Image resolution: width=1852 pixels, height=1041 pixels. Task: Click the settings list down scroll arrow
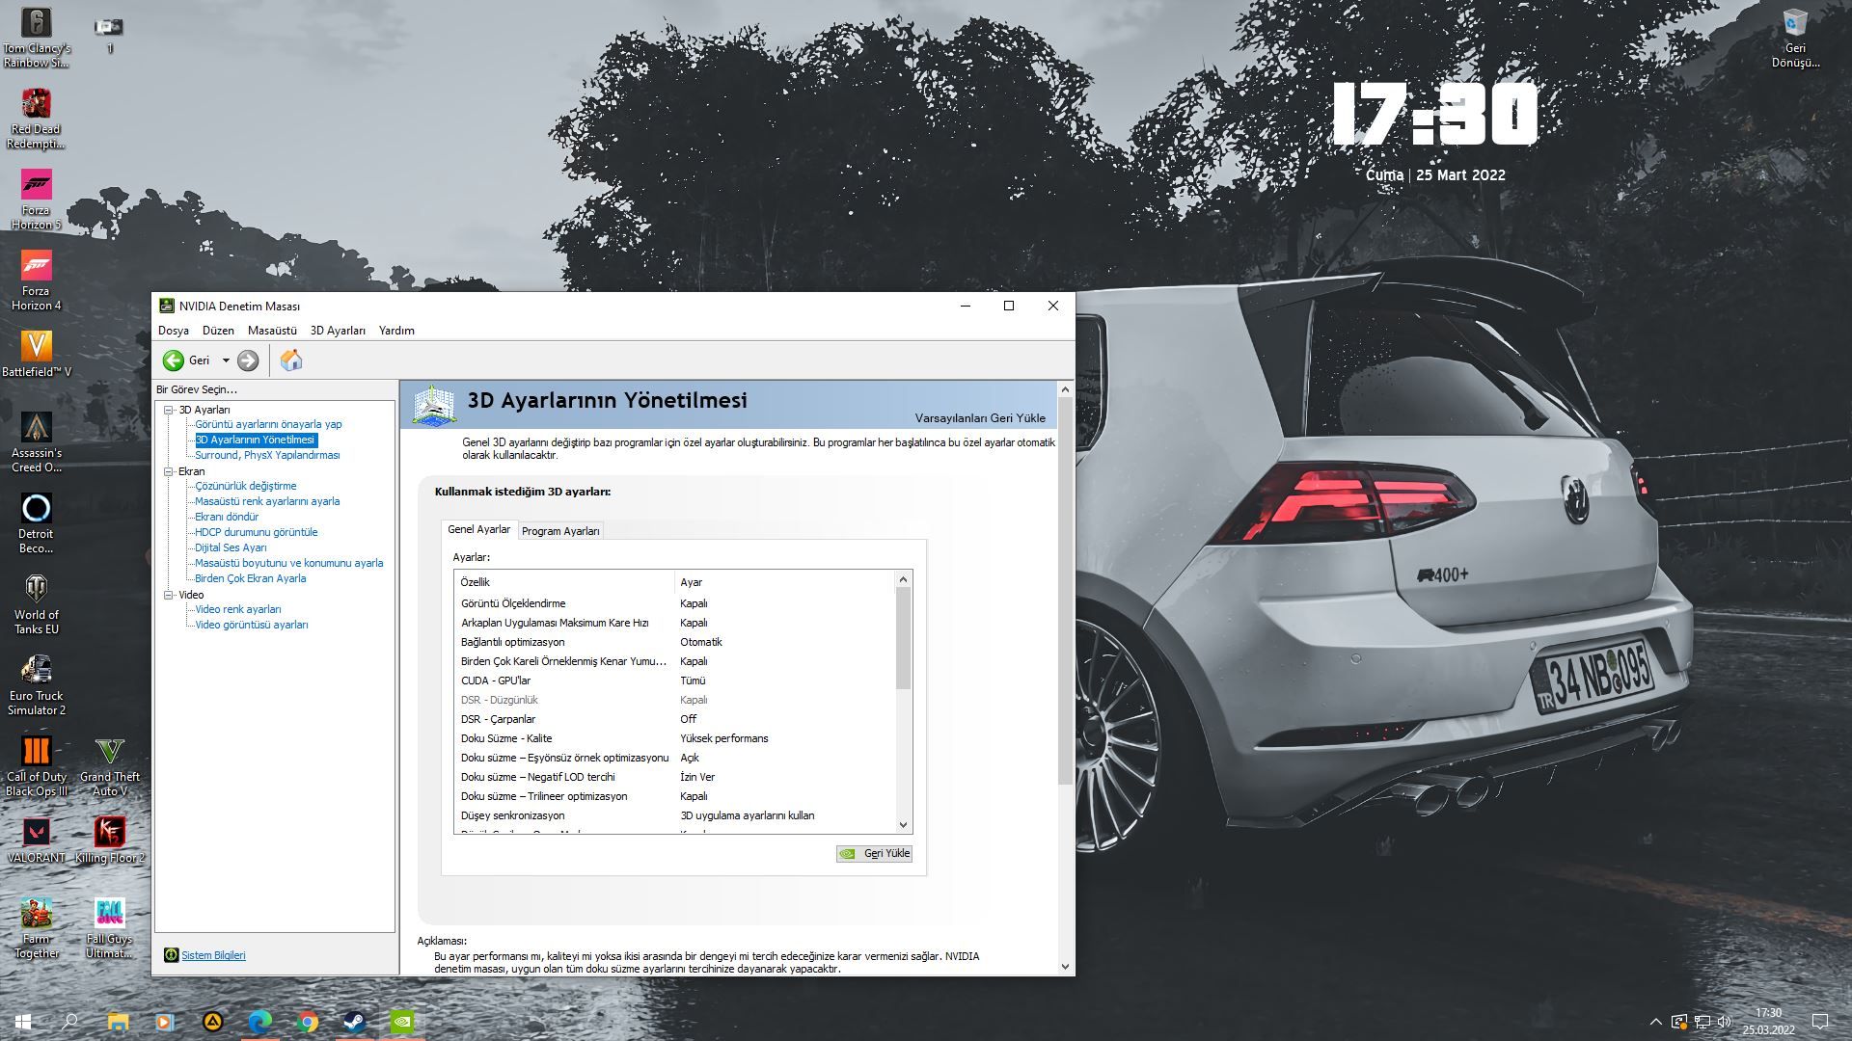coord(903,825)
